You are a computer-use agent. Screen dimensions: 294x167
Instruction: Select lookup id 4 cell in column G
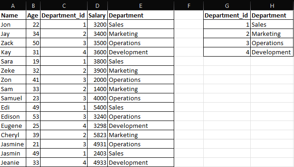point(227,52)
